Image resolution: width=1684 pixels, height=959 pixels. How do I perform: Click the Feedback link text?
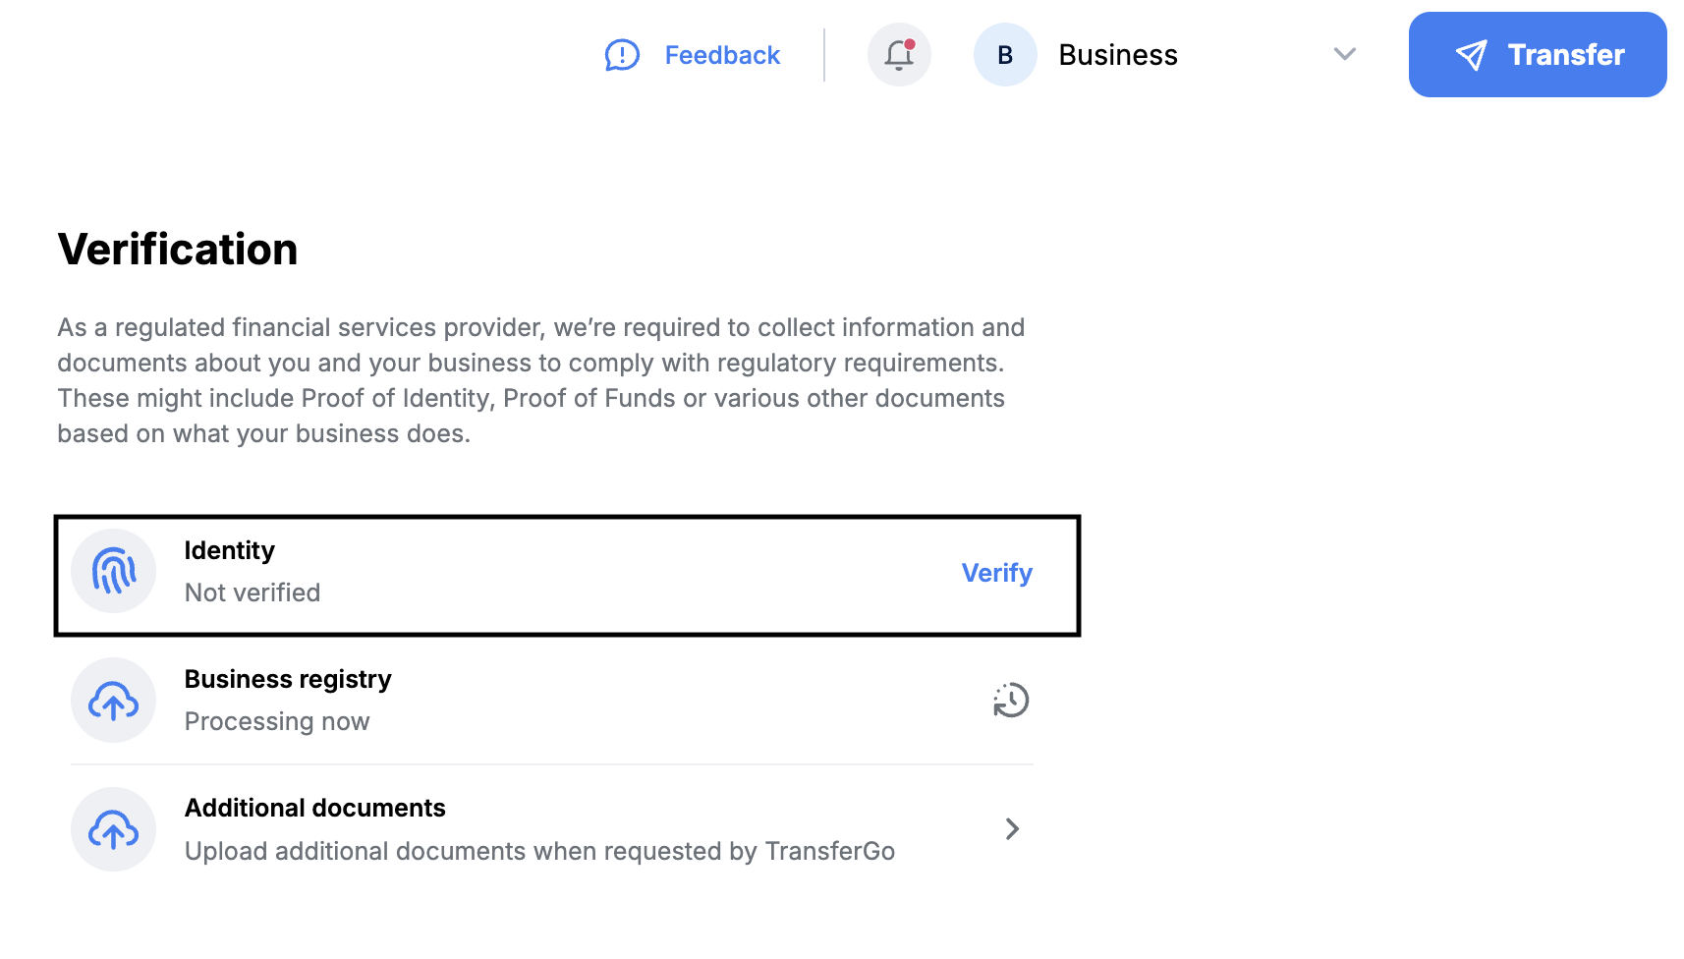click(x=722, y=55)
